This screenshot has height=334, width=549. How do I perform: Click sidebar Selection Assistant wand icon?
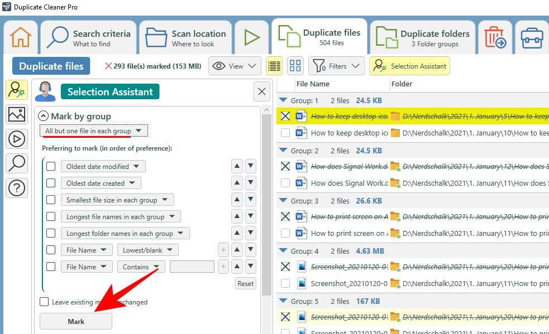click(17, 90)
